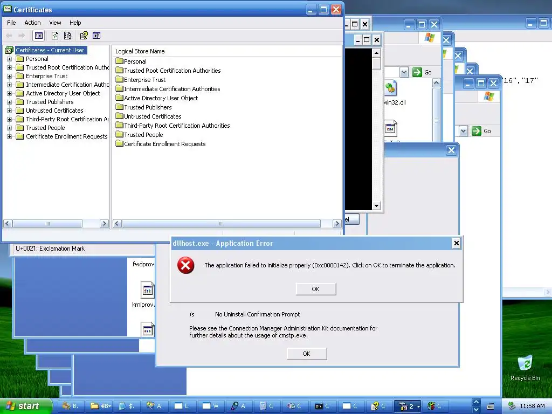
Task: Click left pane horizontal scrollbar right arrow
Action: [x=104, y=224]
